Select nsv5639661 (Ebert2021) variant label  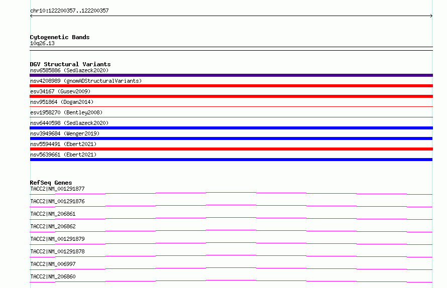[63, 155]
